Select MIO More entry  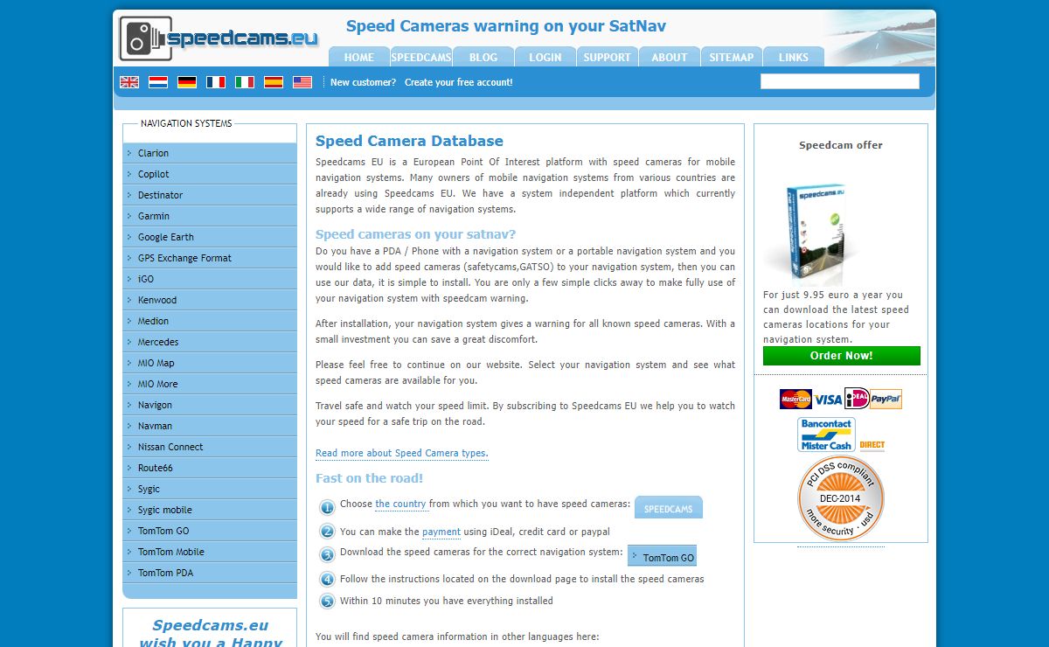[210, 384]
